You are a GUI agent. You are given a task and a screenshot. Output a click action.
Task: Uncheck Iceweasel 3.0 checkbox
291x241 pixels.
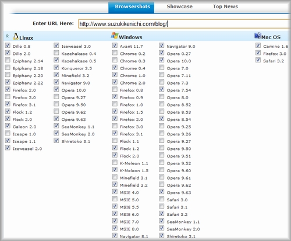point(56,46)
